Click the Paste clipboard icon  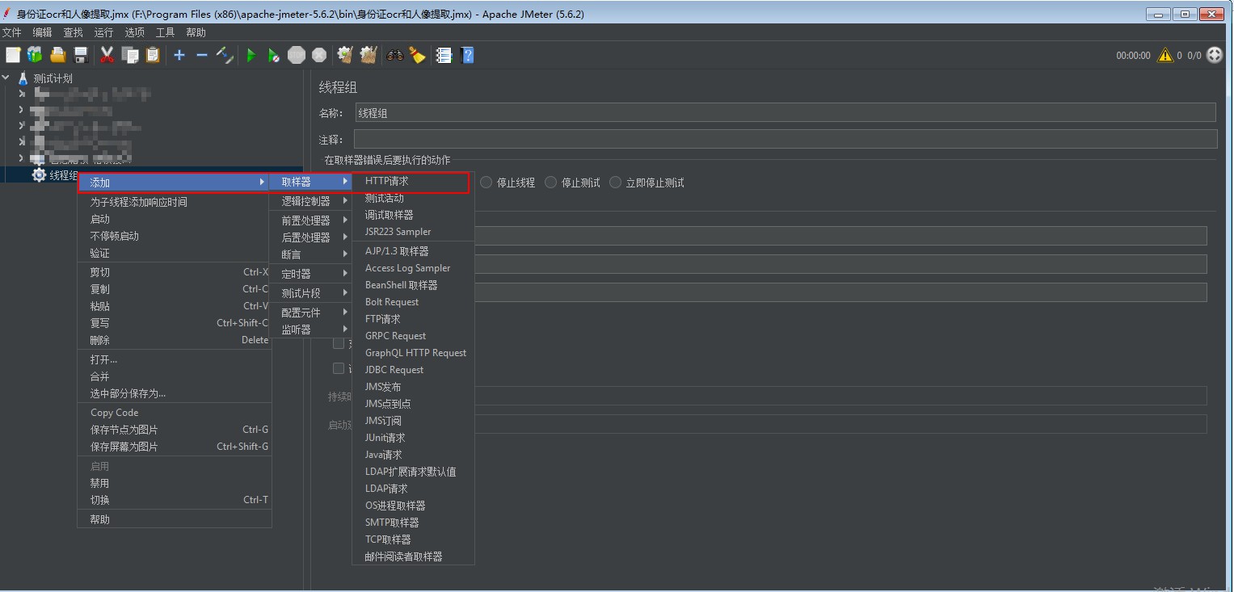tap(152, 55)
